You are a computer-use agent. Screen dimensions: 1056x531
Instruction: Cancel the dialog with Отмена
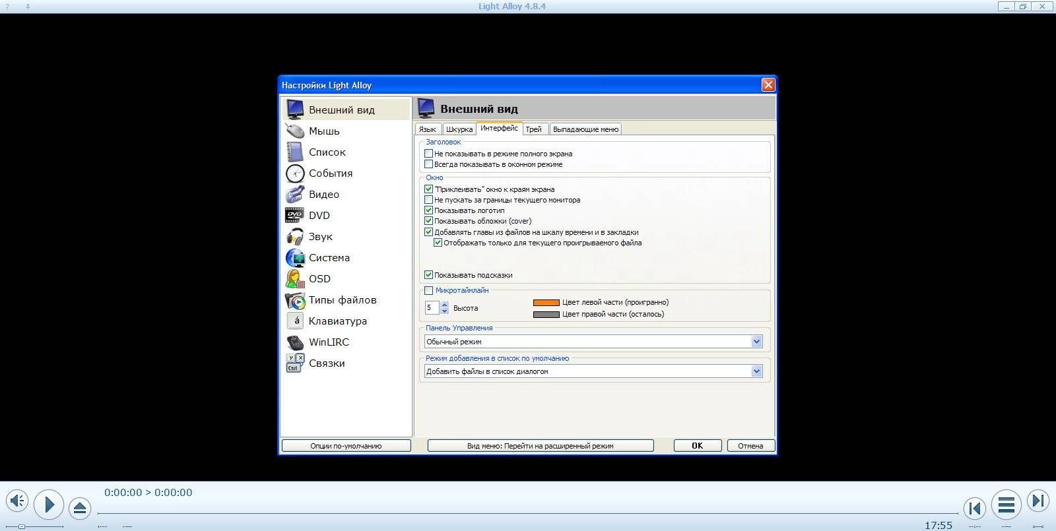coord(750,446)
